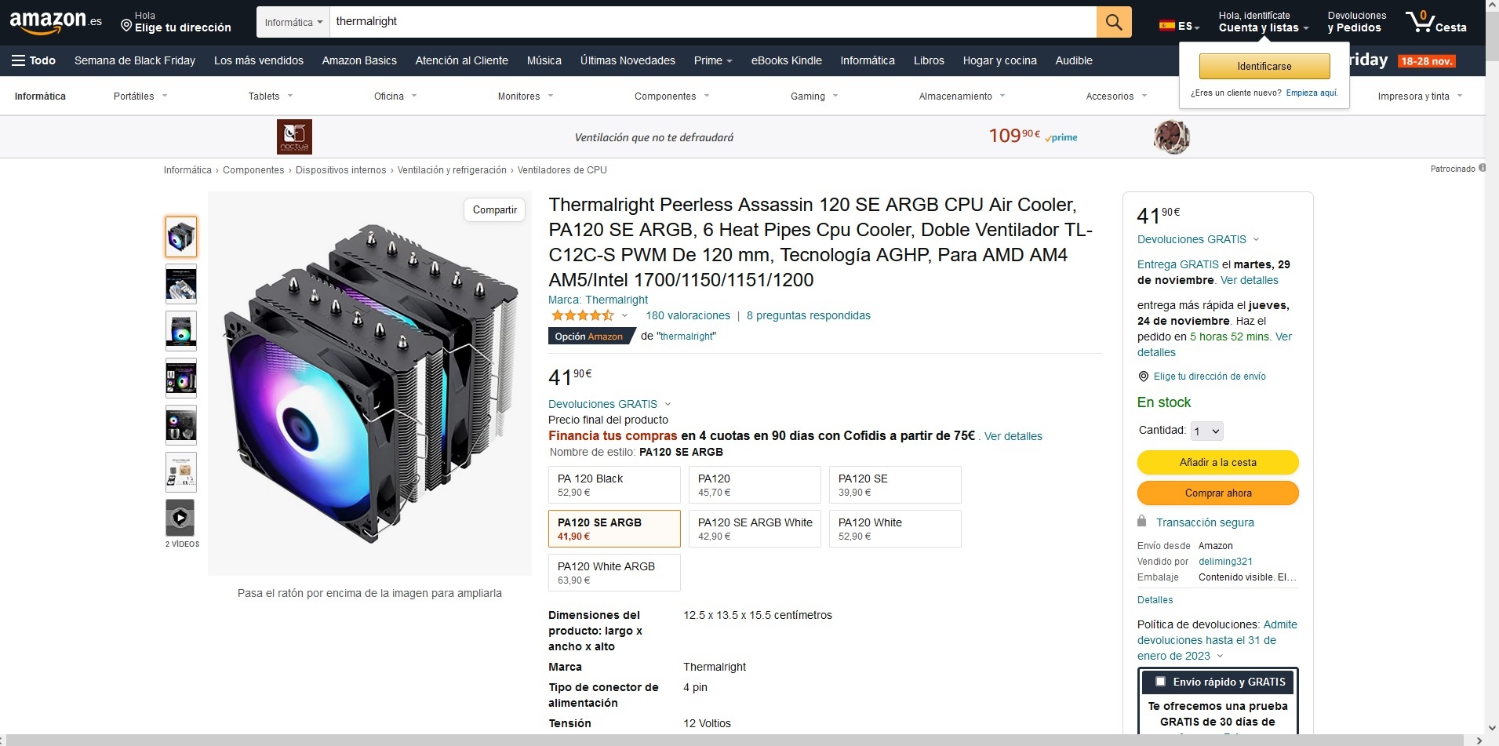
Task: Click the location pin Elige tu dirección
Action: point(176,22)
